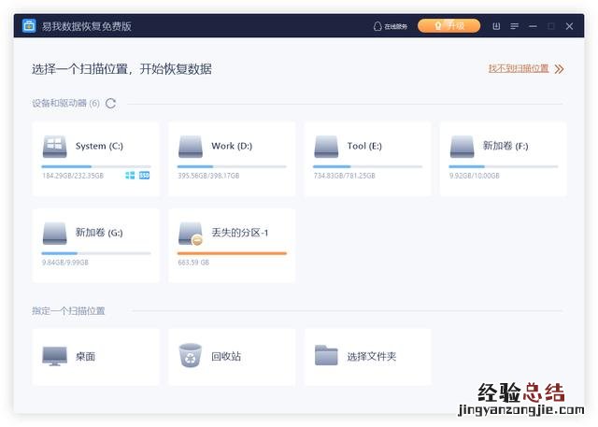Viewport: 598px width, 427px height.
Task: Select the 丢失的分区-1 lost partition icon
Action: [191, 233]
